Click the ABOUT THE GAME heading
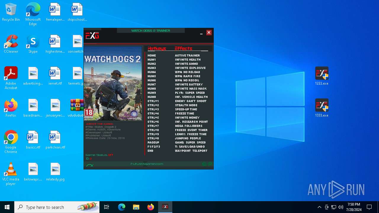Viewport: 379px width, 213px height. [100, 124]
